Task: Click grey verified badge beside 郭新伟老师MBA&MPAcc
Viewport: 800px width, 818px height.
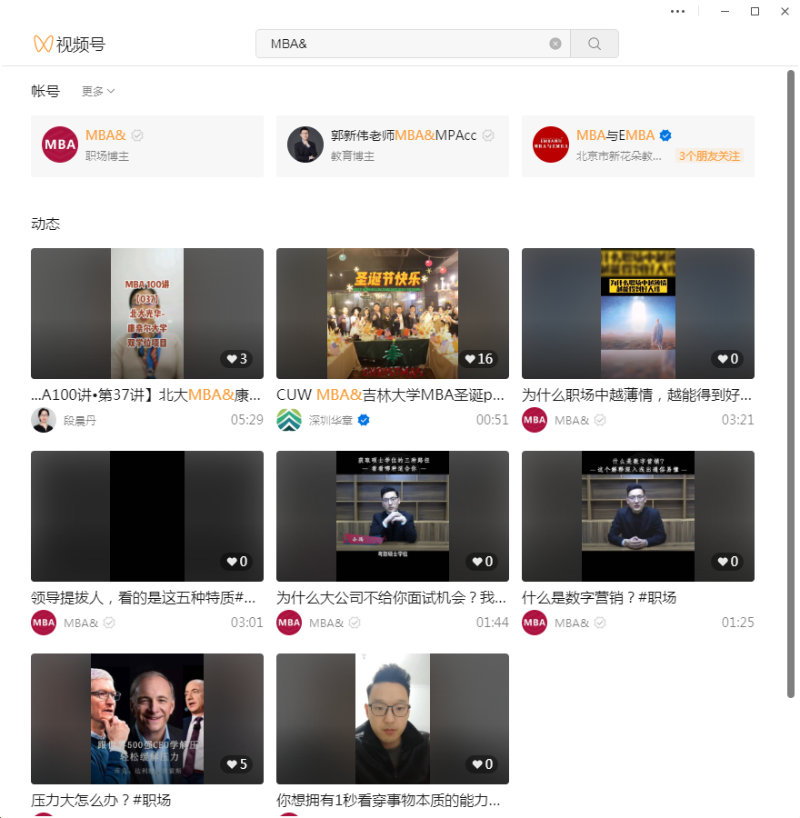Action: [488, 135]
